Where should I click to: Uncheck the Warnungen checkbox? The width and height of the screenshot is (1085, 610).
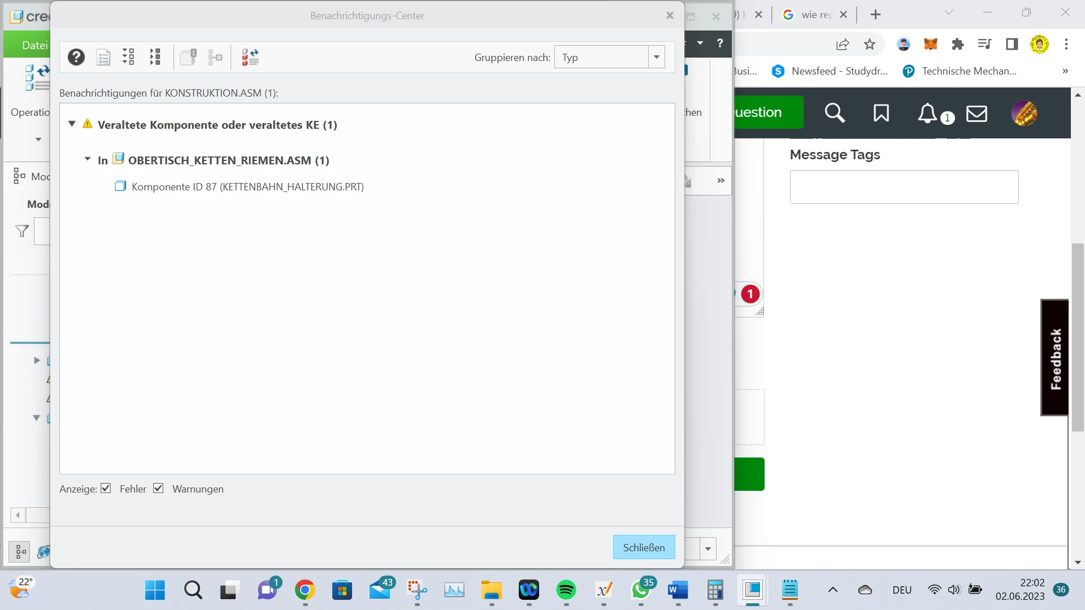159,489
